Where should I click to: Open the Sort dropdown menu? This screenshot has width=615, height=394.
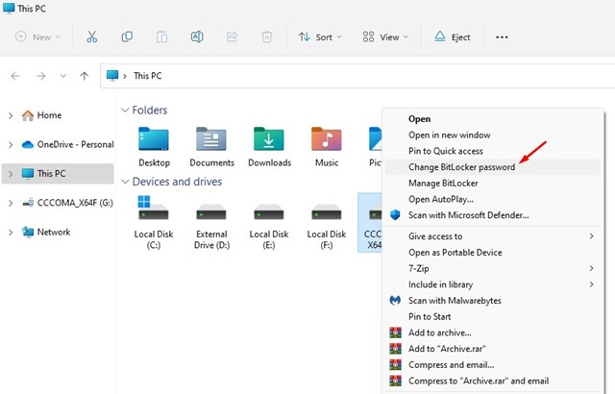click(320, 37)
